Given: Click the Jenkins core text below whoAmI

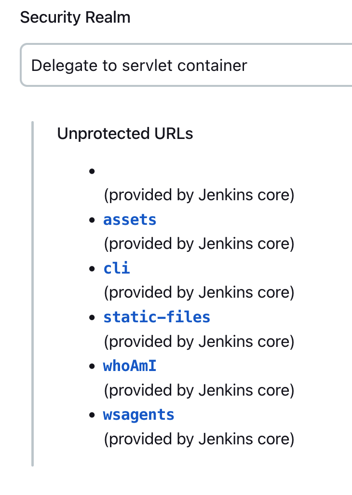Looking at the screenshot, I should click(x=199, y=390).
